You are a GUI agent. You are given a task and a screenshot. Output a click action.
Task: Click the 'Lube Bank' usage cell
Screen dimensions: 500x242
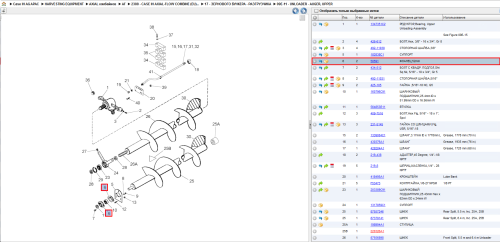(x=450, y=176)
